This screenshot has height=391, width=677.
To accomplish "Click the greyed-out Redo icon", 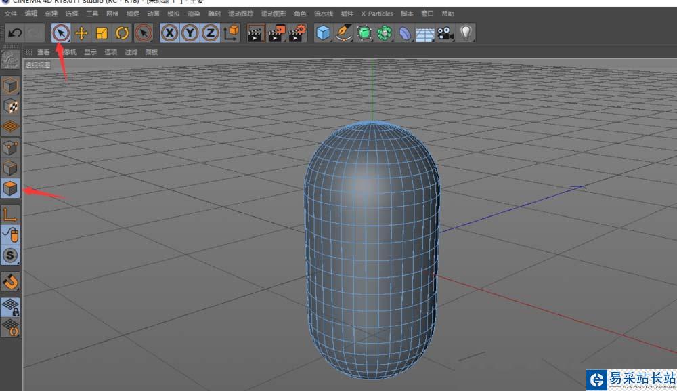I will (35, 33).
